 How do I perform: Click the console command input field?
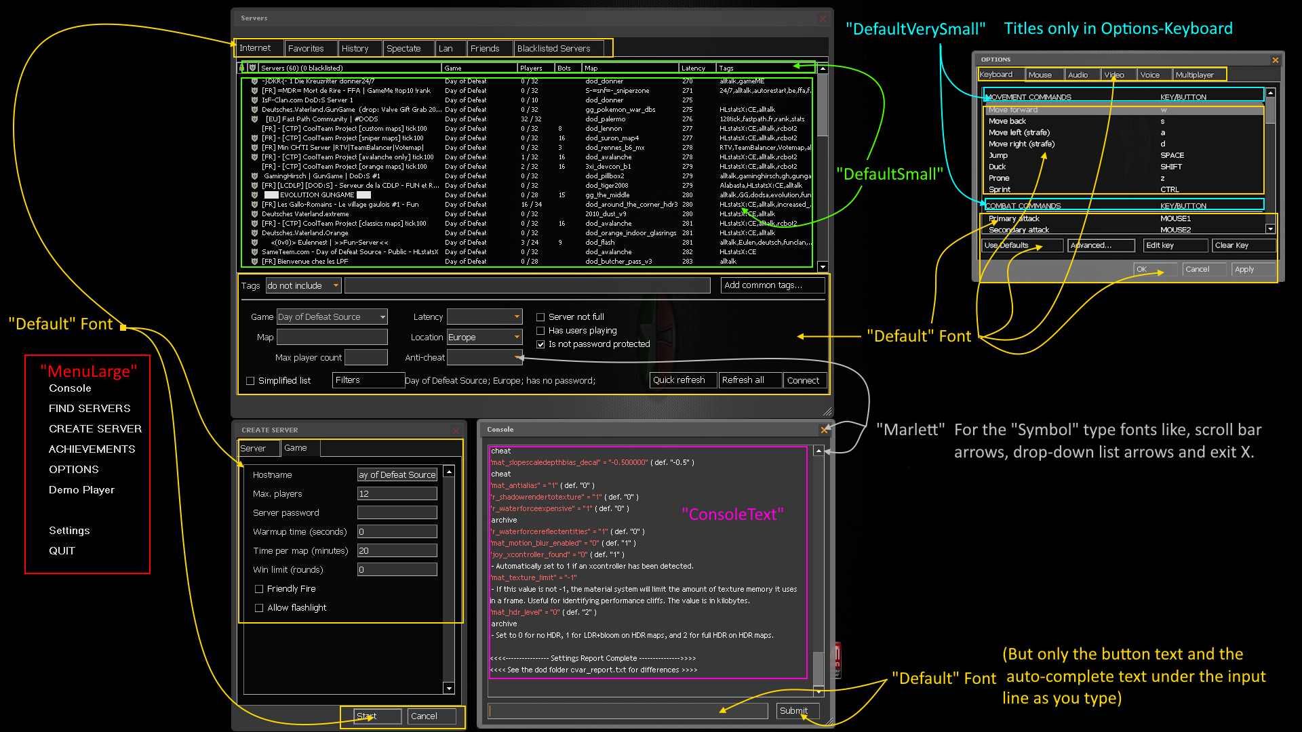(x=627, y=710)
